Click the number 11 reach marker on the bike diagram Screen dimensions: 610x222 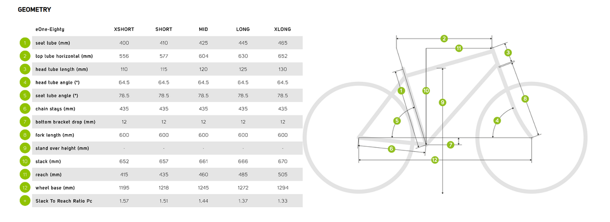459,48
